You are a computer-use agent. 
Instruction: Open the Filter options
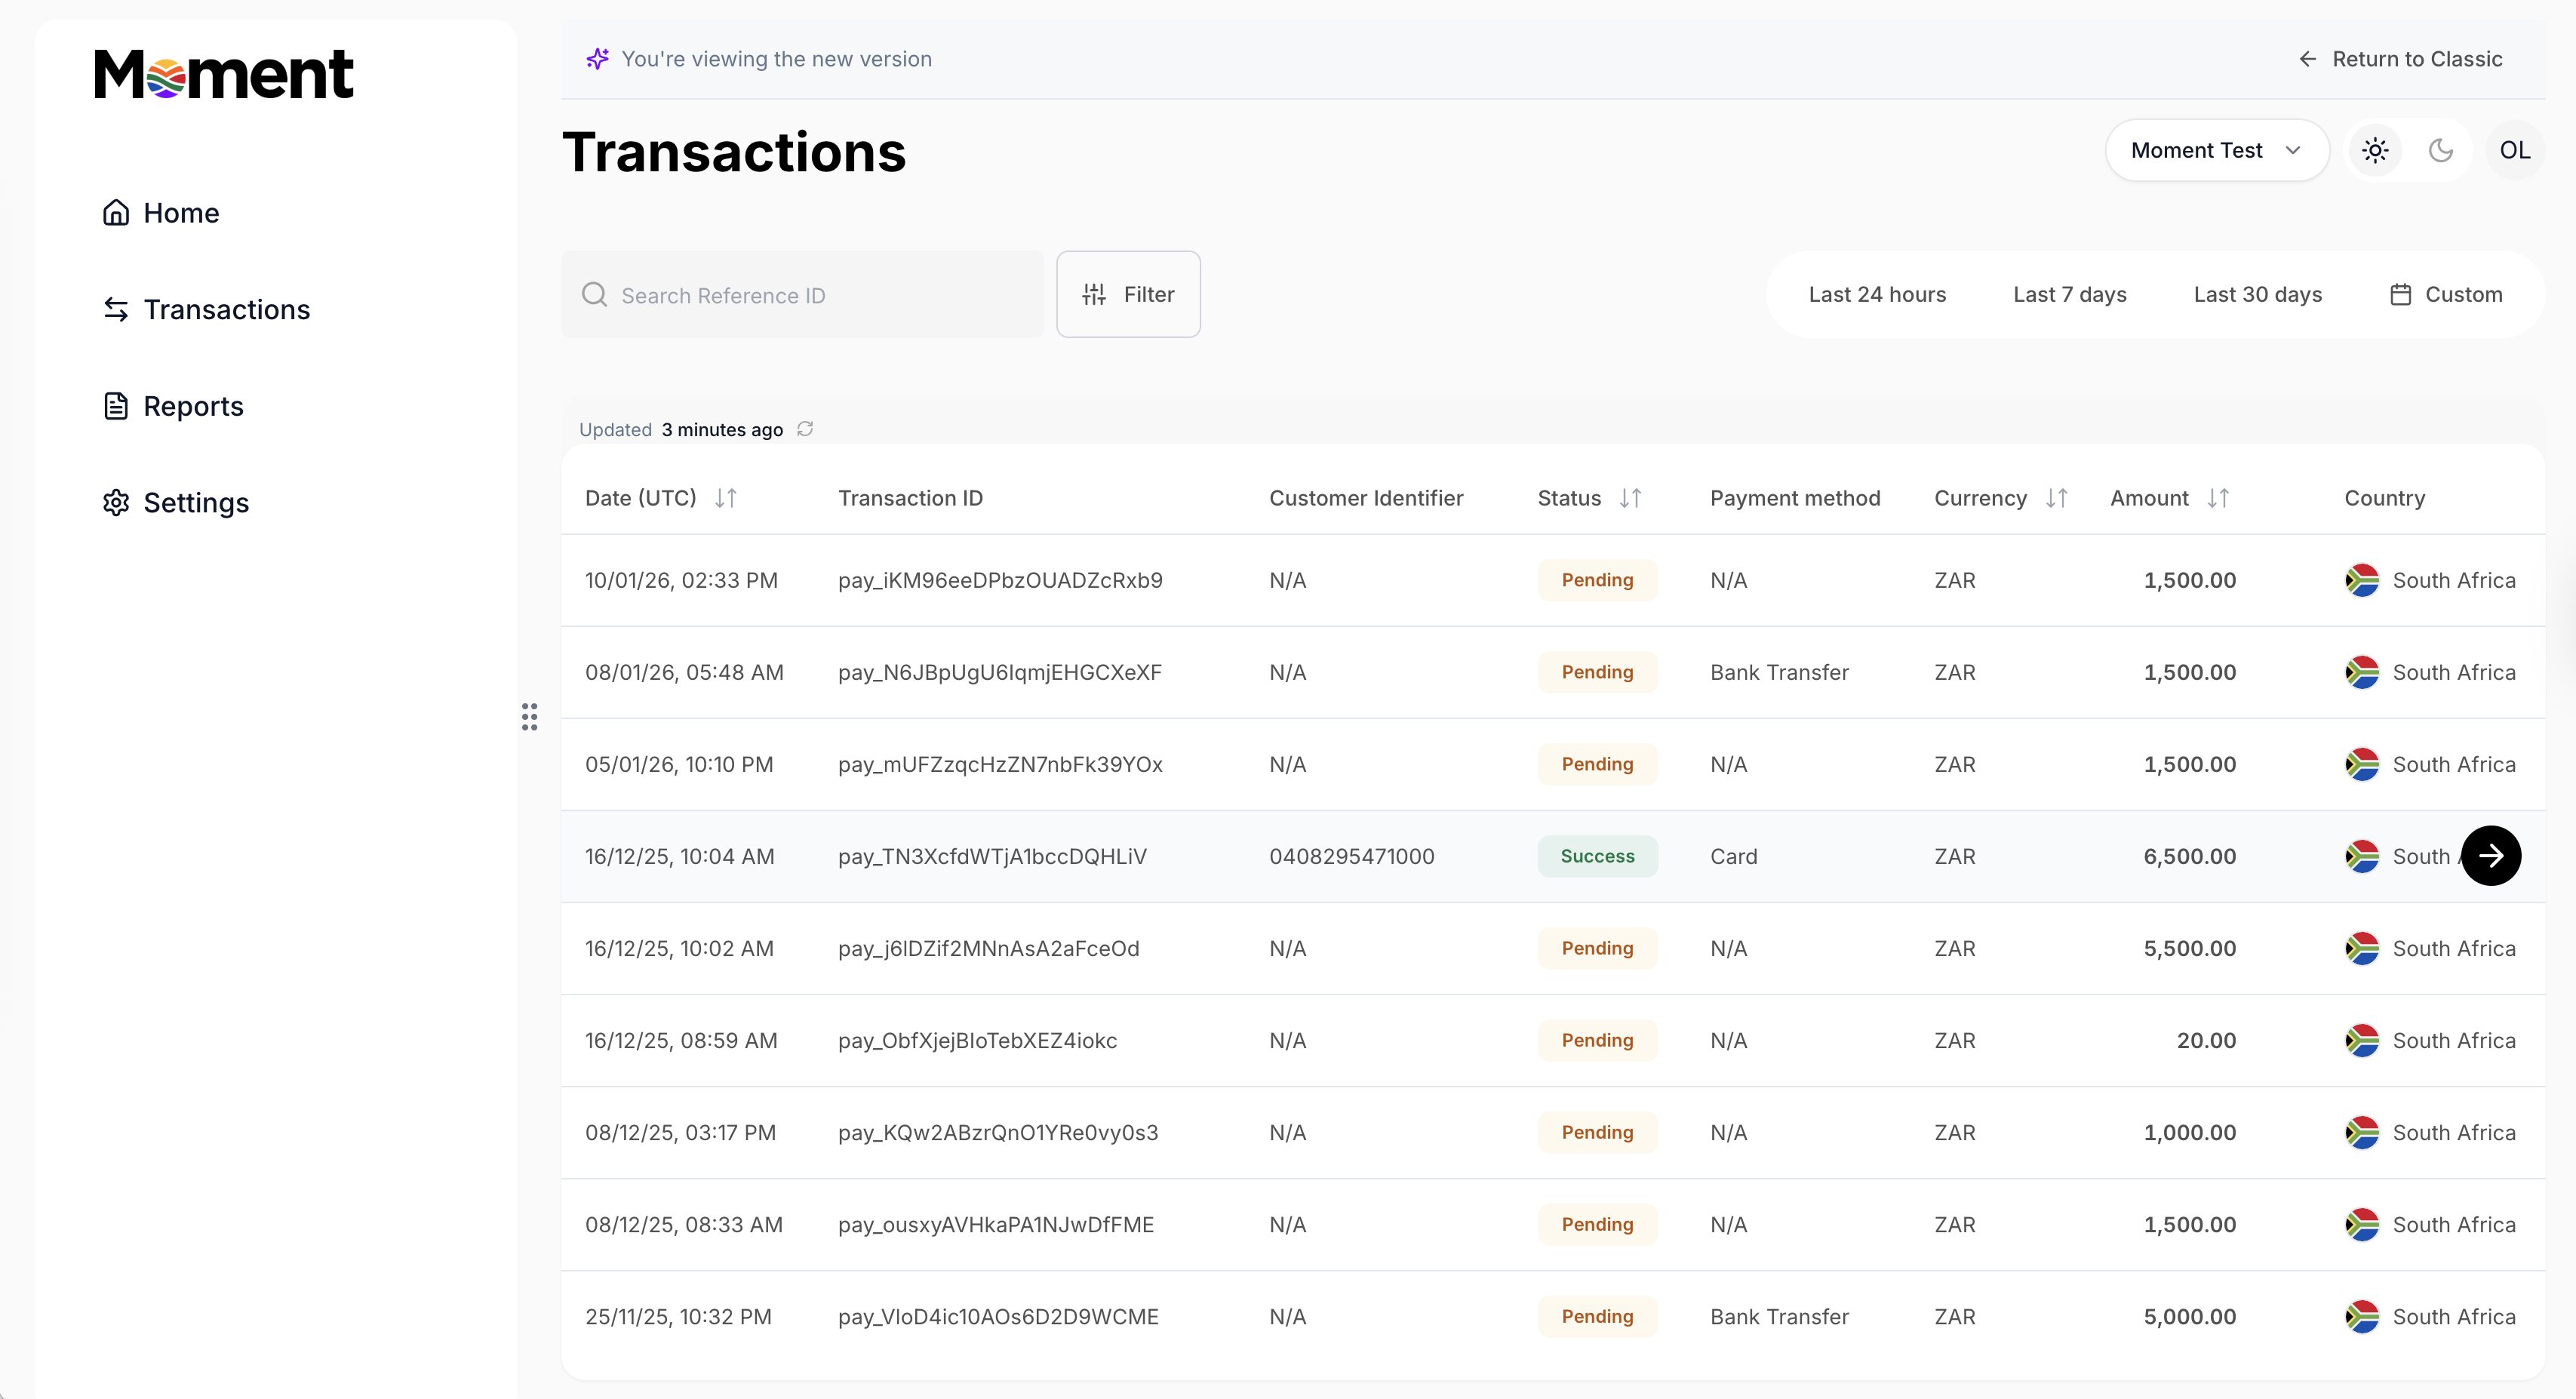click(1128, 294)
